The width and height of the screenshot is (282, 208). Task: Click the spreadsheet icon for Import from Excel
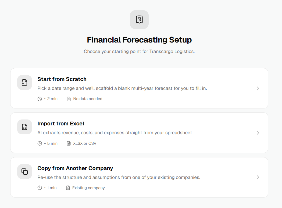pyautogui.click(x=25, y=127)
